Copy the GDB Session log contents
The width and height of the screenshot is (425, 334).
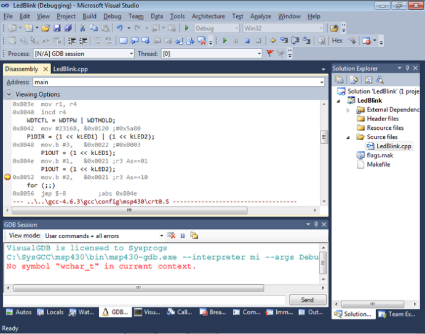pos(194,236)
